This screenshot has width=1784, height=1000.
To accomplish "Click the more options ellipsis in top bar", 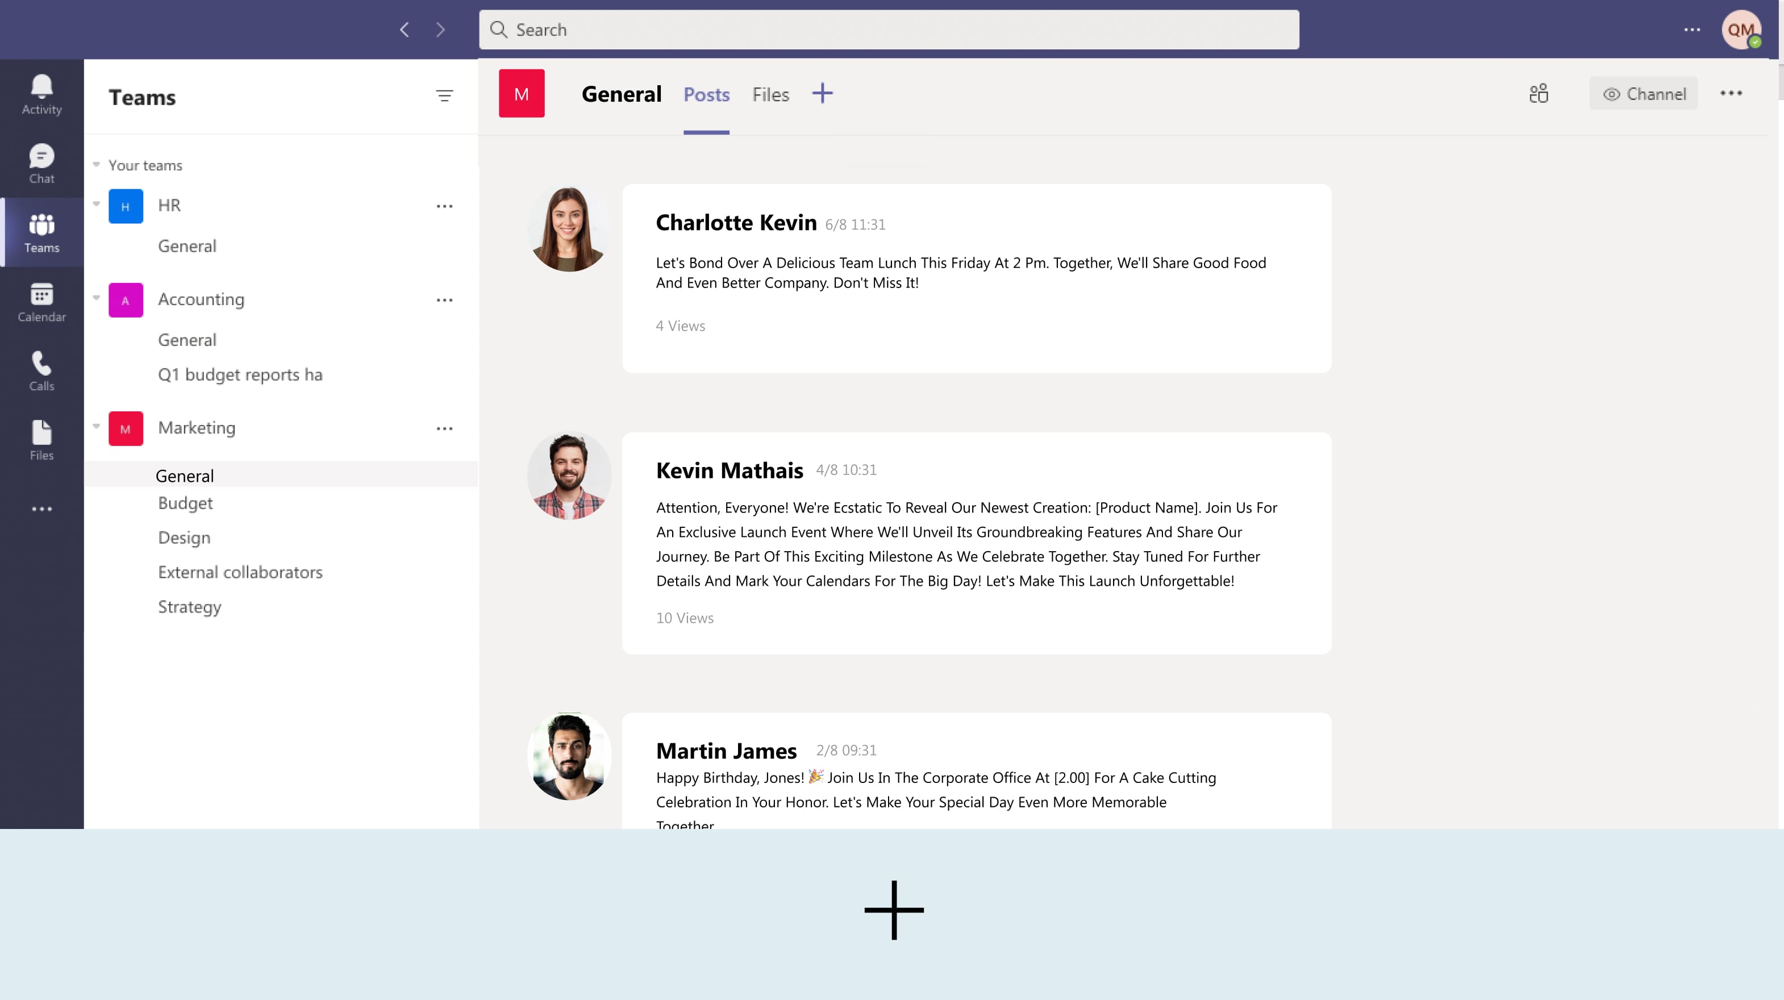I will (1693, 30).
